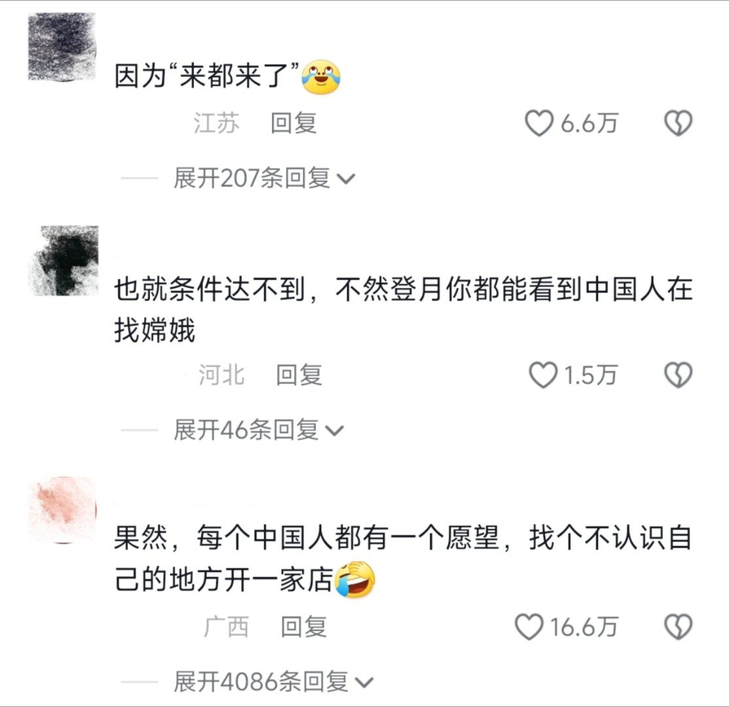
Task: Tap the crying-laugh emoji after 来都来了
Action: coord(321,77)
